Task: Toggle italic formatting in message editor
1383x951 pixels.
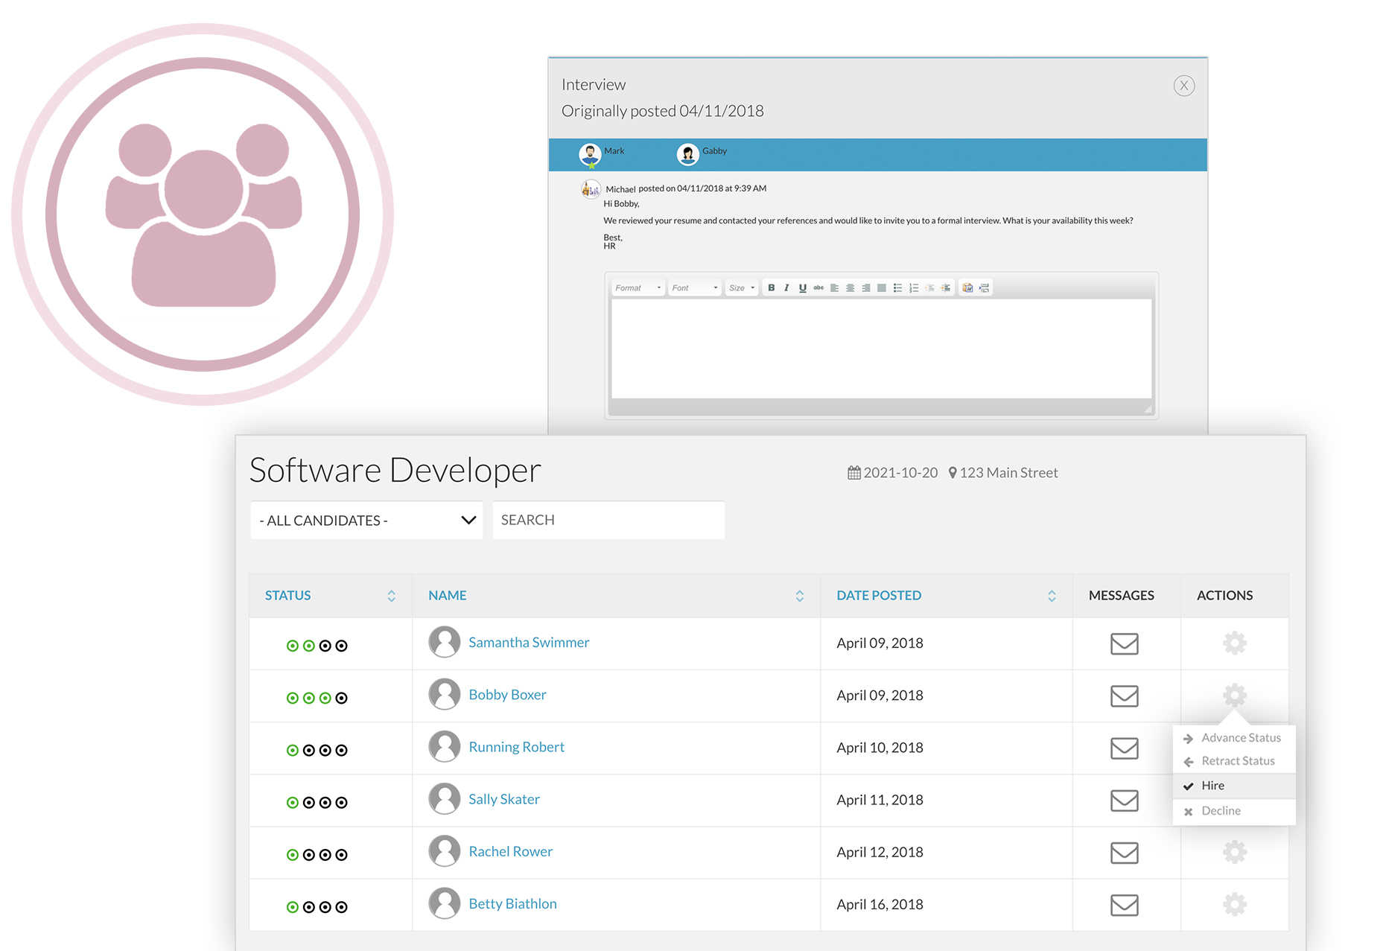Action: pyautogui.click(x=786, y=288)
